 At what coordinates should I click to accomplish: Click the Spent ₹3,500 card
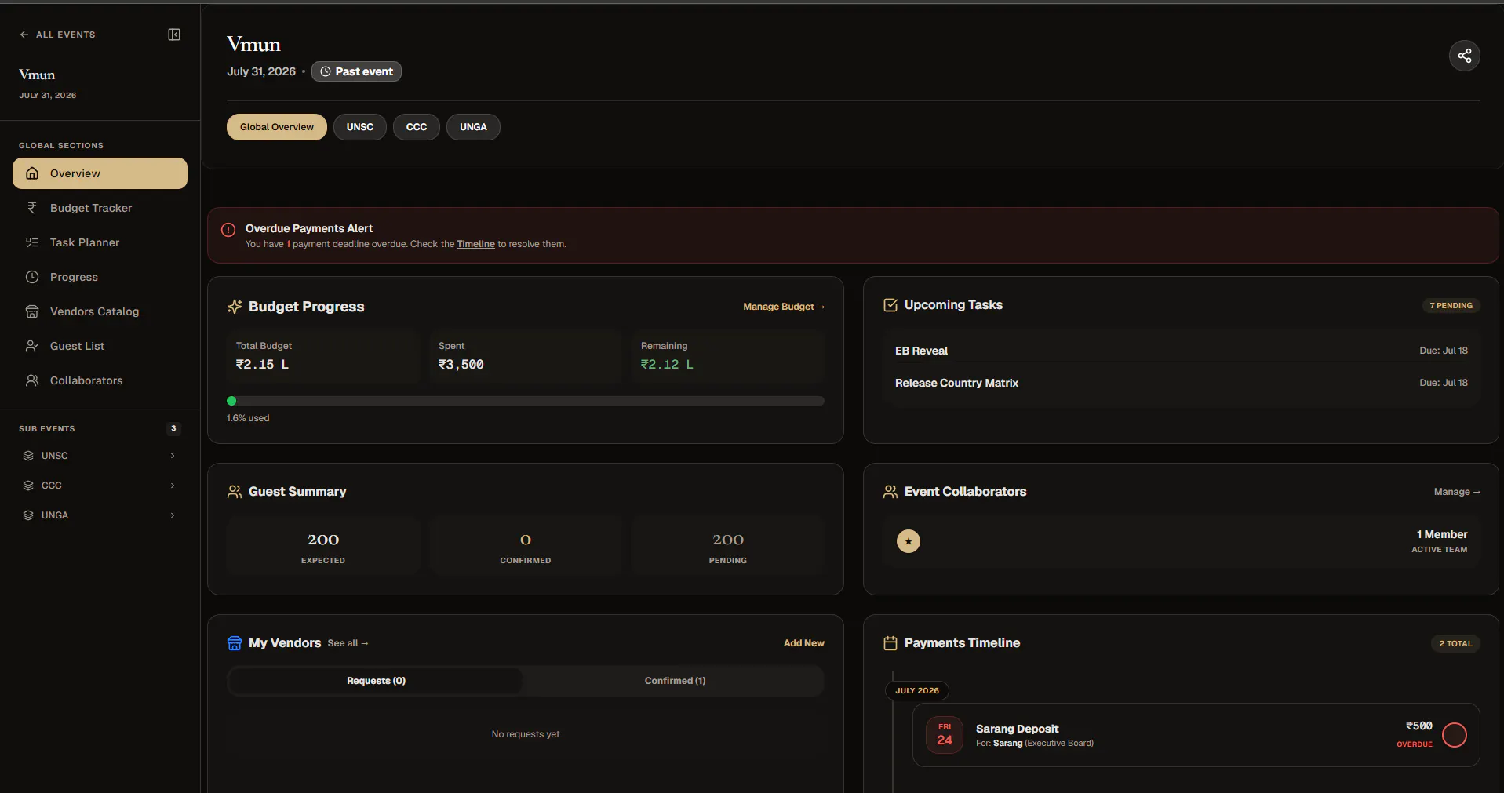(526, 357)
